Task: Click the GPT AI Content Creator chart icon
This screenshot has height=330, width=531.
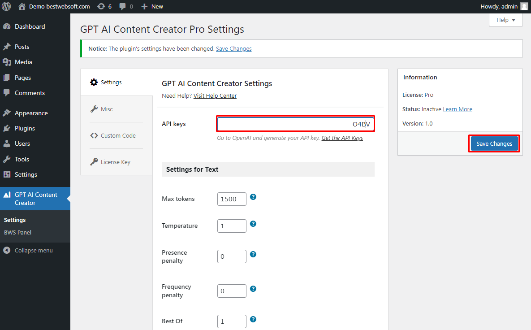Action: pyautogui.click(x=7, y=195)
